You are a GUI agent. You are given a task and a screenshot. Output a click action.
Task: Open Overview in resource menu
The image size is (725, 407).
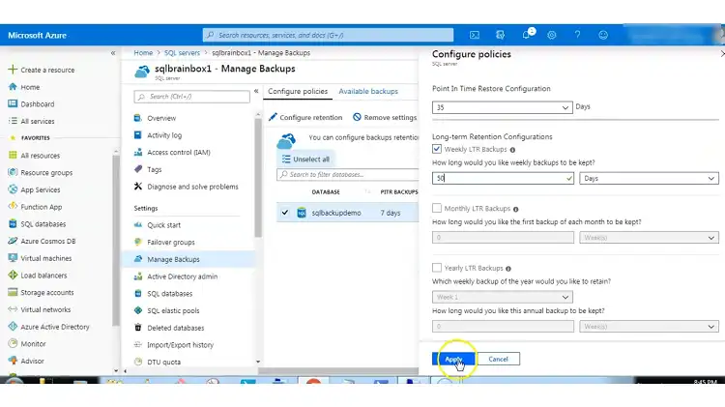[x=155, y=118]
